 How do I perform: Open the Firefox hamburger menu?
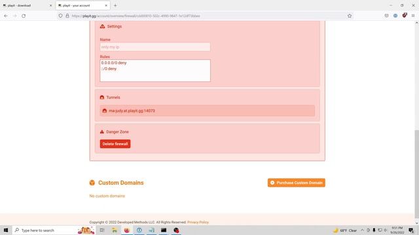pyautogui.click(x=413, y=16)
